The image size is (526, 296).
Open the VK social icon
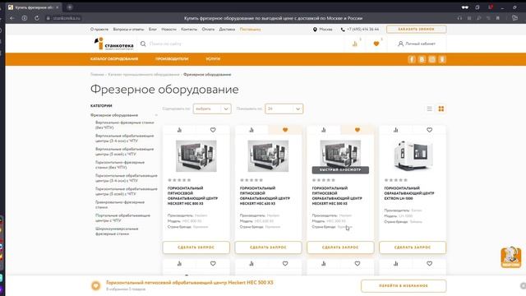pyautogui.click(x=422, y=59)
